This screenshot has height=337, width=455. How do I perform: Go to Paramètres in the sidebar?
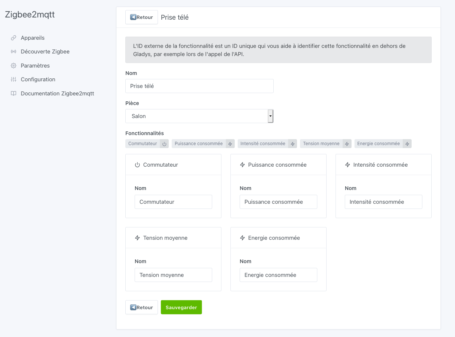pos(35,65)
